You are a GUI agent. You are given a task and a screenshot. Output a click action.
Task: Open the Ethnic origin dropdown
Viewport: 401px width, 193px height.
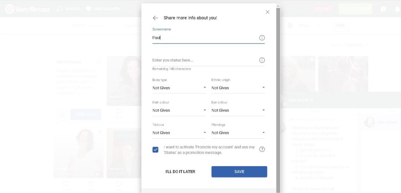point(238,88)
